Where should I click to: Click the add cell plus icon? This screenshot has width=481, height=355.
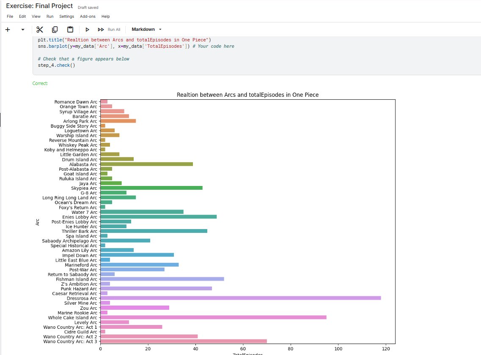(8, 30)
